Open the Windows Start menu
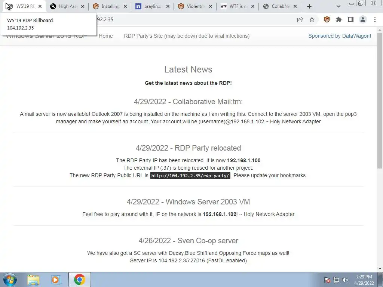The image size is (383, 287). 10,280
